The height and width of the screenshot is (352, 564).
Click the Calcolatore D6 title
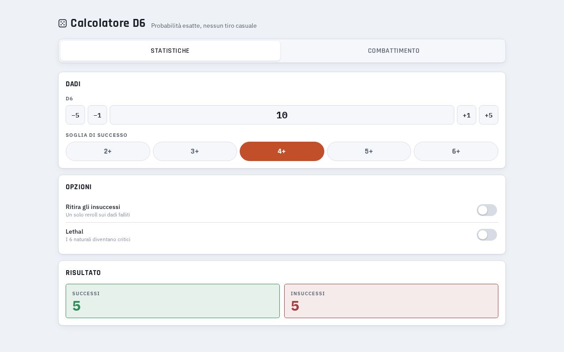[x=108, y=23]
